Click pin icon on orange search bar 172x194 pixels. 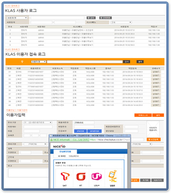[x=22, y=62]
